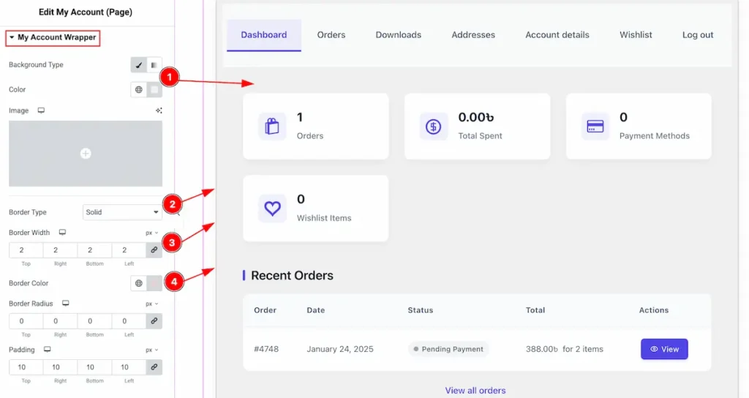The image size is (749, 398).
Task: Click the View all orders link
Action: pyautogui.click(x=475, y=390)
